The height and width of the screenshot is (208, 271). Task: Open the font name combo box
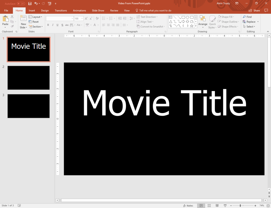pos(60,19)
